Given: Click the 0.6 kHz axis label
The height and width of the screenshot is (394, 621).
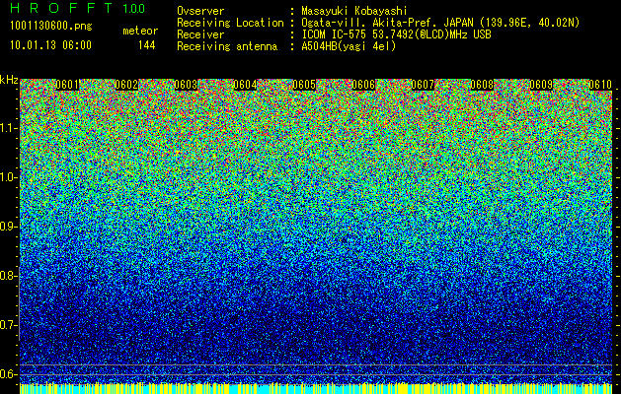Looking at the screenshot, I should click(x=9, y=374).
